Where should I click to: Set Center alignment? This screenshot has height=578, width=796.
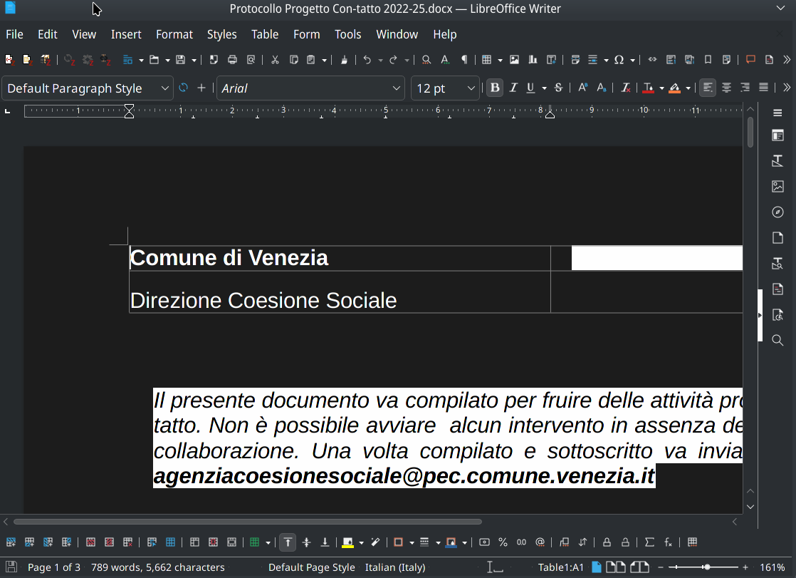click(x=726, y=88)
